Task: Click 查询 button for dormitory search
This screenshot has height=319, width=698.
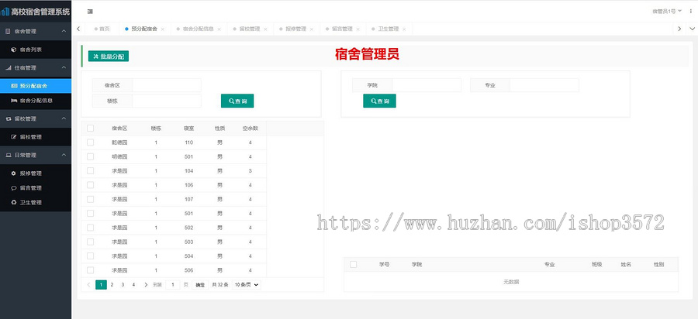Action: tap(237, 101)
